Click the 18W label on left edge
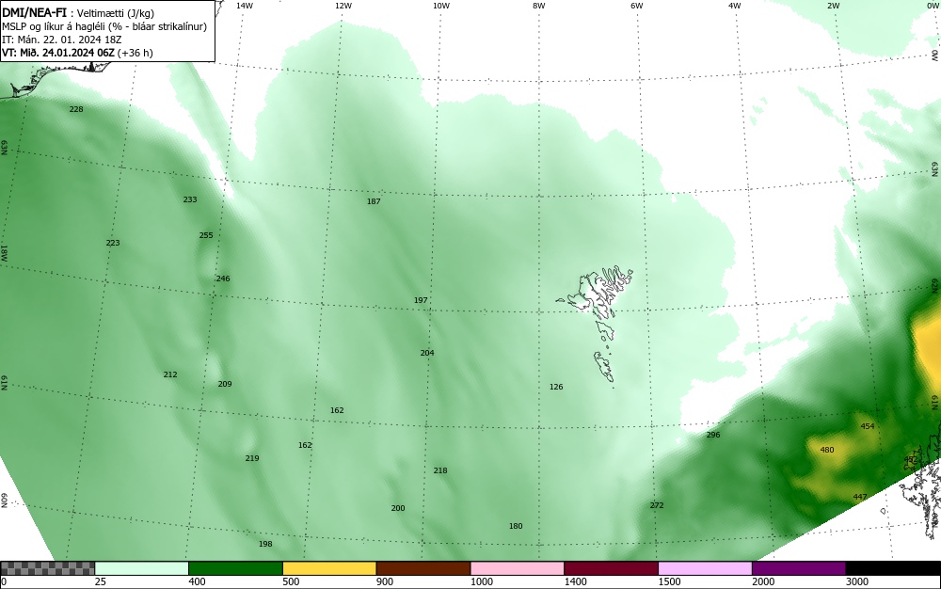Image resolution: width=941 pixels, height=589 pixels. point(4,252)
